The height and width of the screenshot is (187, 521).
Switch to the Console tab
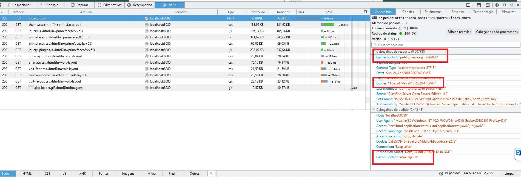[49, 5]
